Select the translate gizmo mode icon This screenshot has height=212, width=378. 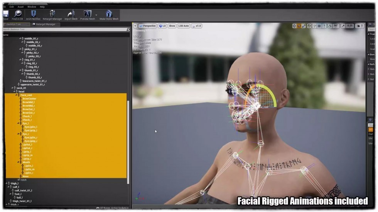(x=294, y=26)
